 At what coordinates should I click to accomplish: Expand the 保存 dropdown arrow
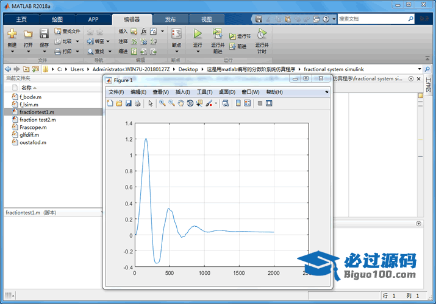[45, 52]
